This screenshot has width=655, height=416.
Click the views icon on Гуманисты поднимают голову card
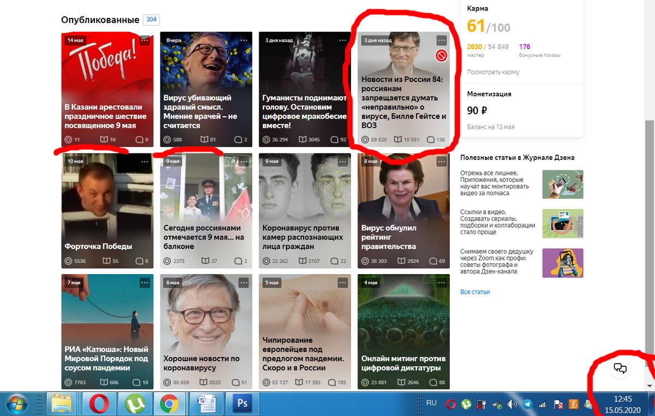pyautogui.click(x=267, y=140)
